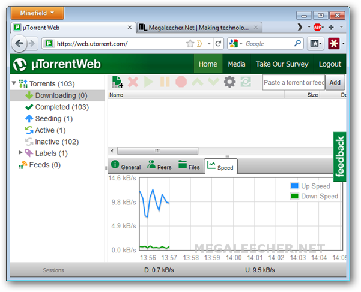Click the browser forward arrow button
The image size is (361, 292).
32,43
